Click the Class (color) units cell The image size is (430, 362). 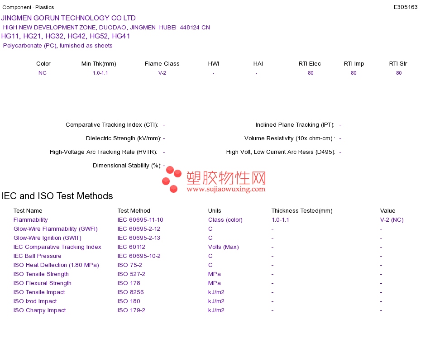pyautogui.click(x=225, y=219)
